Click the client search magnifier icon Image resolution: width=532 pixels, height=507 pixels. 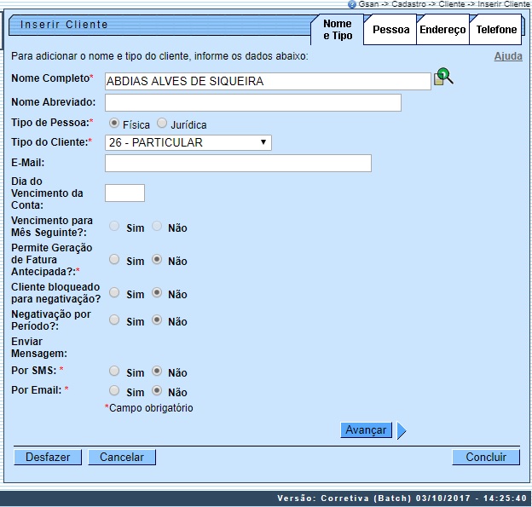[443, 77]
